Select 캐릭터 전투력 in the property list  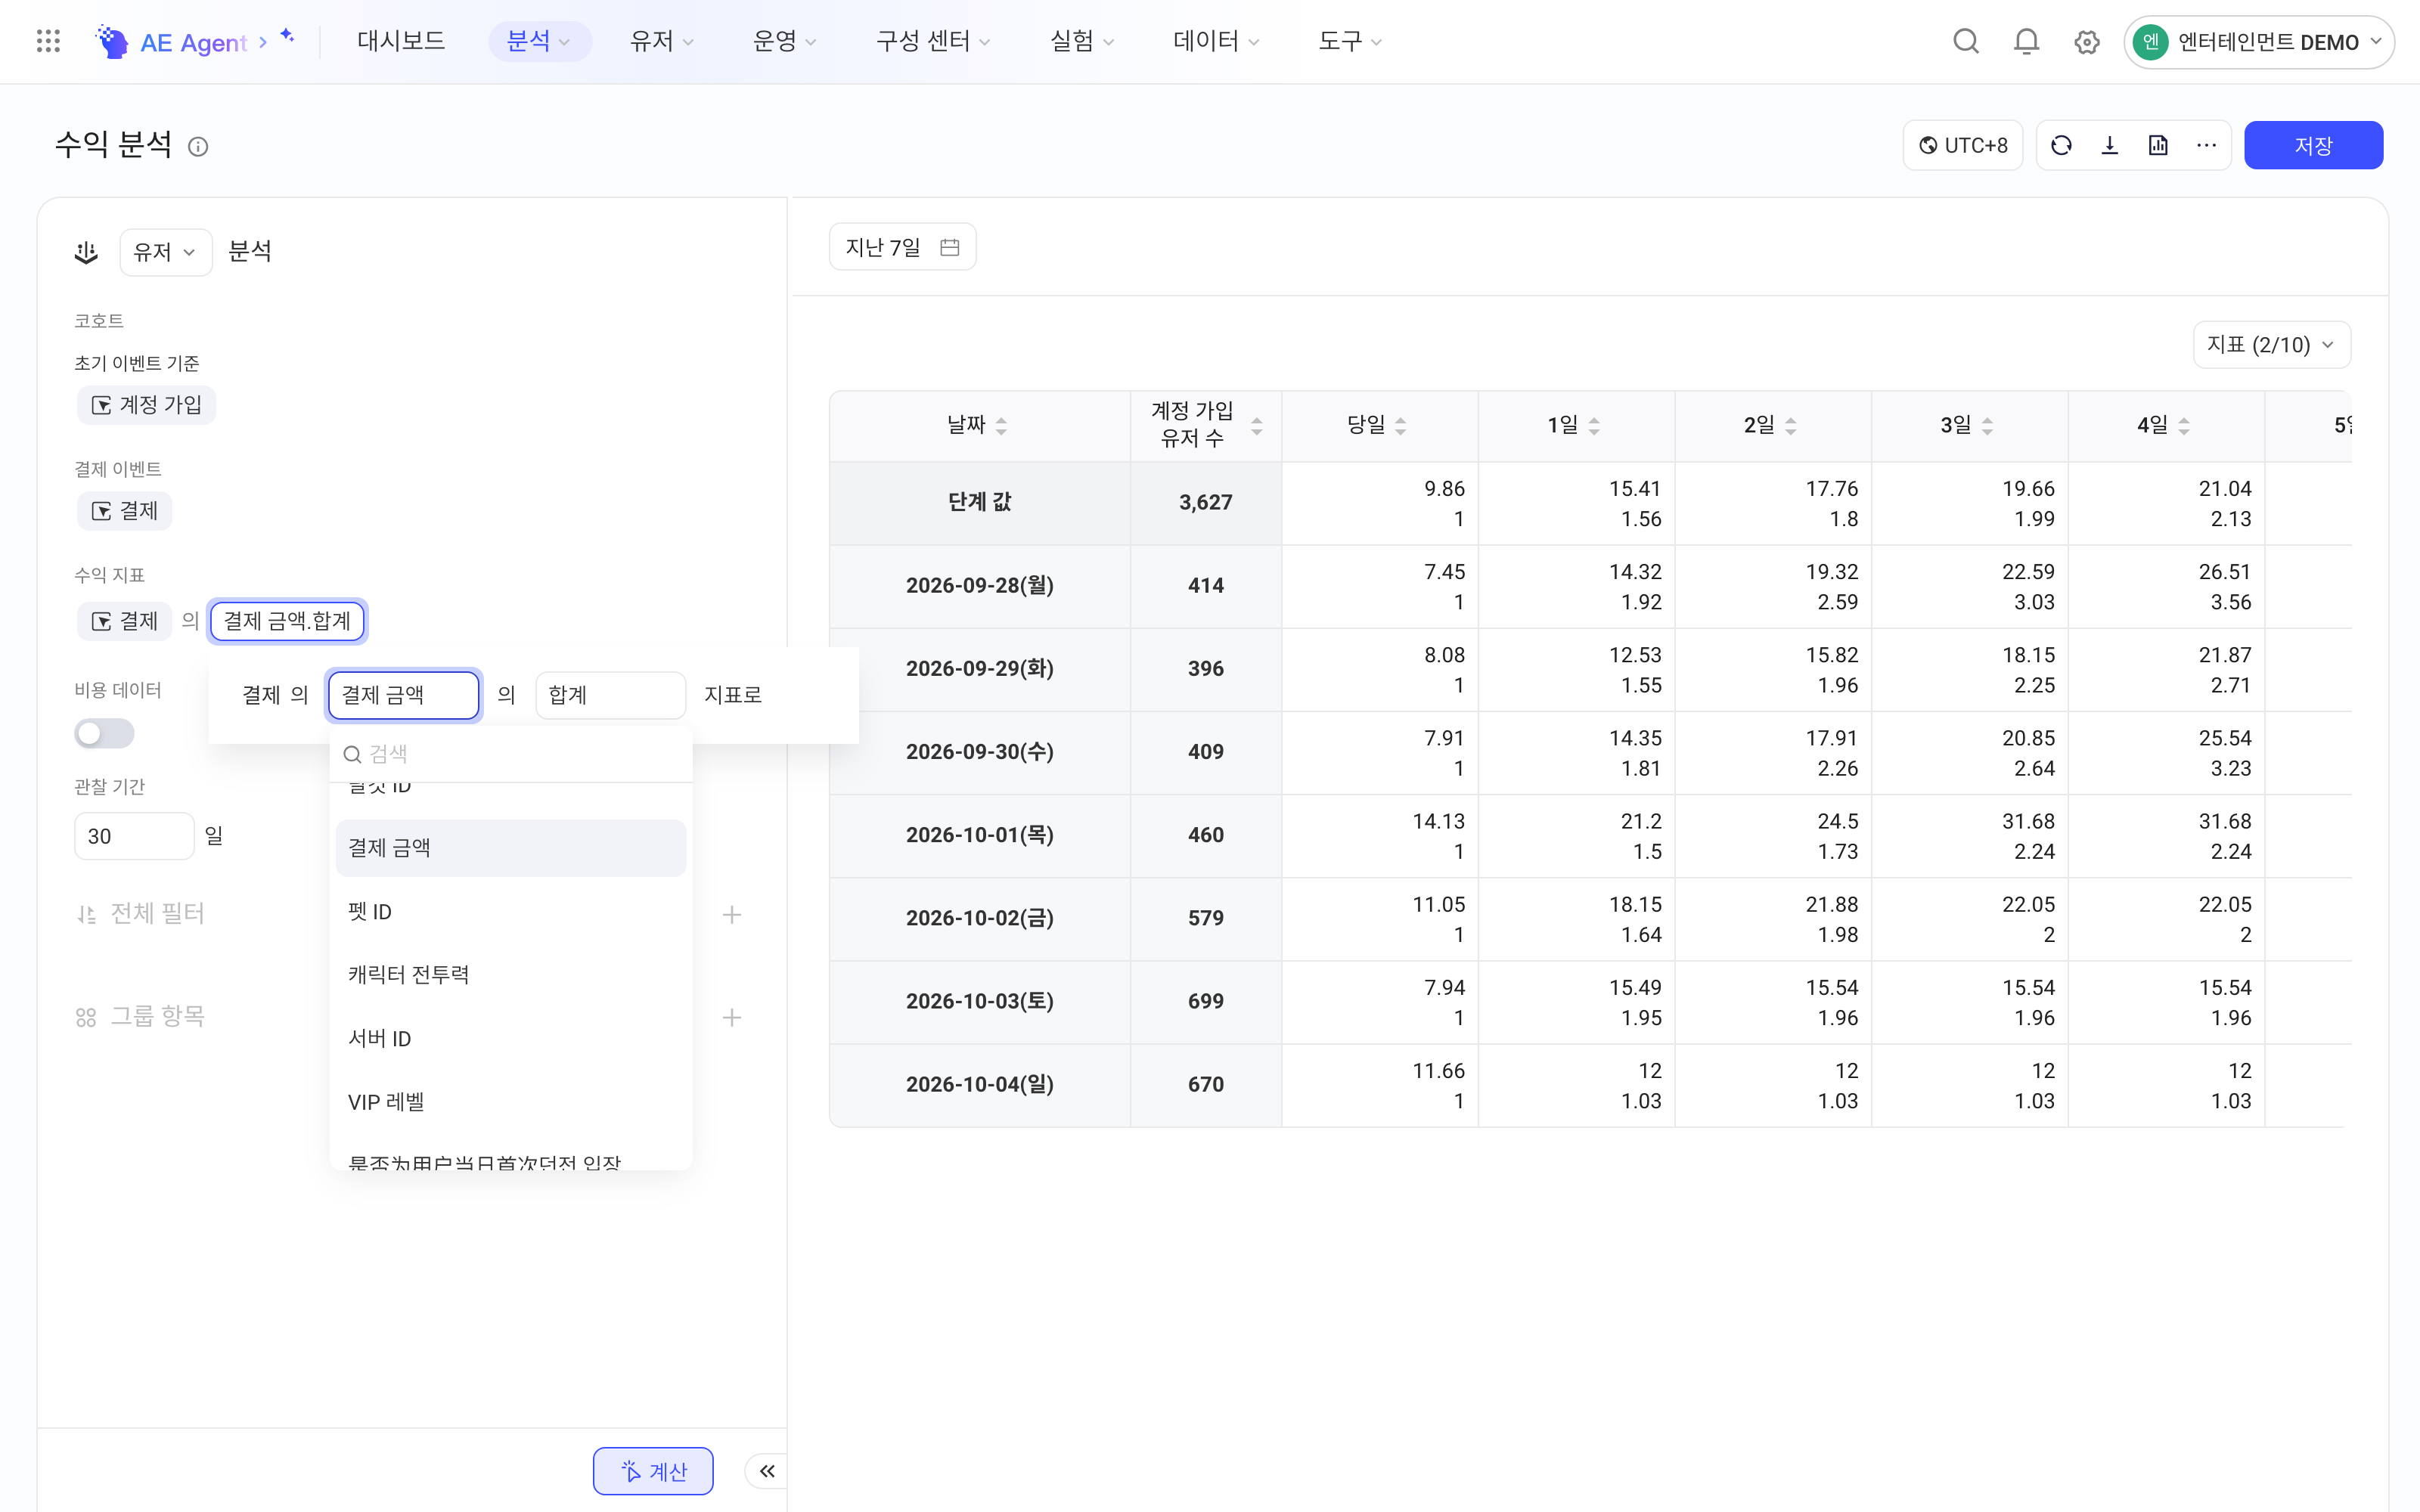[x=511, y=975]
